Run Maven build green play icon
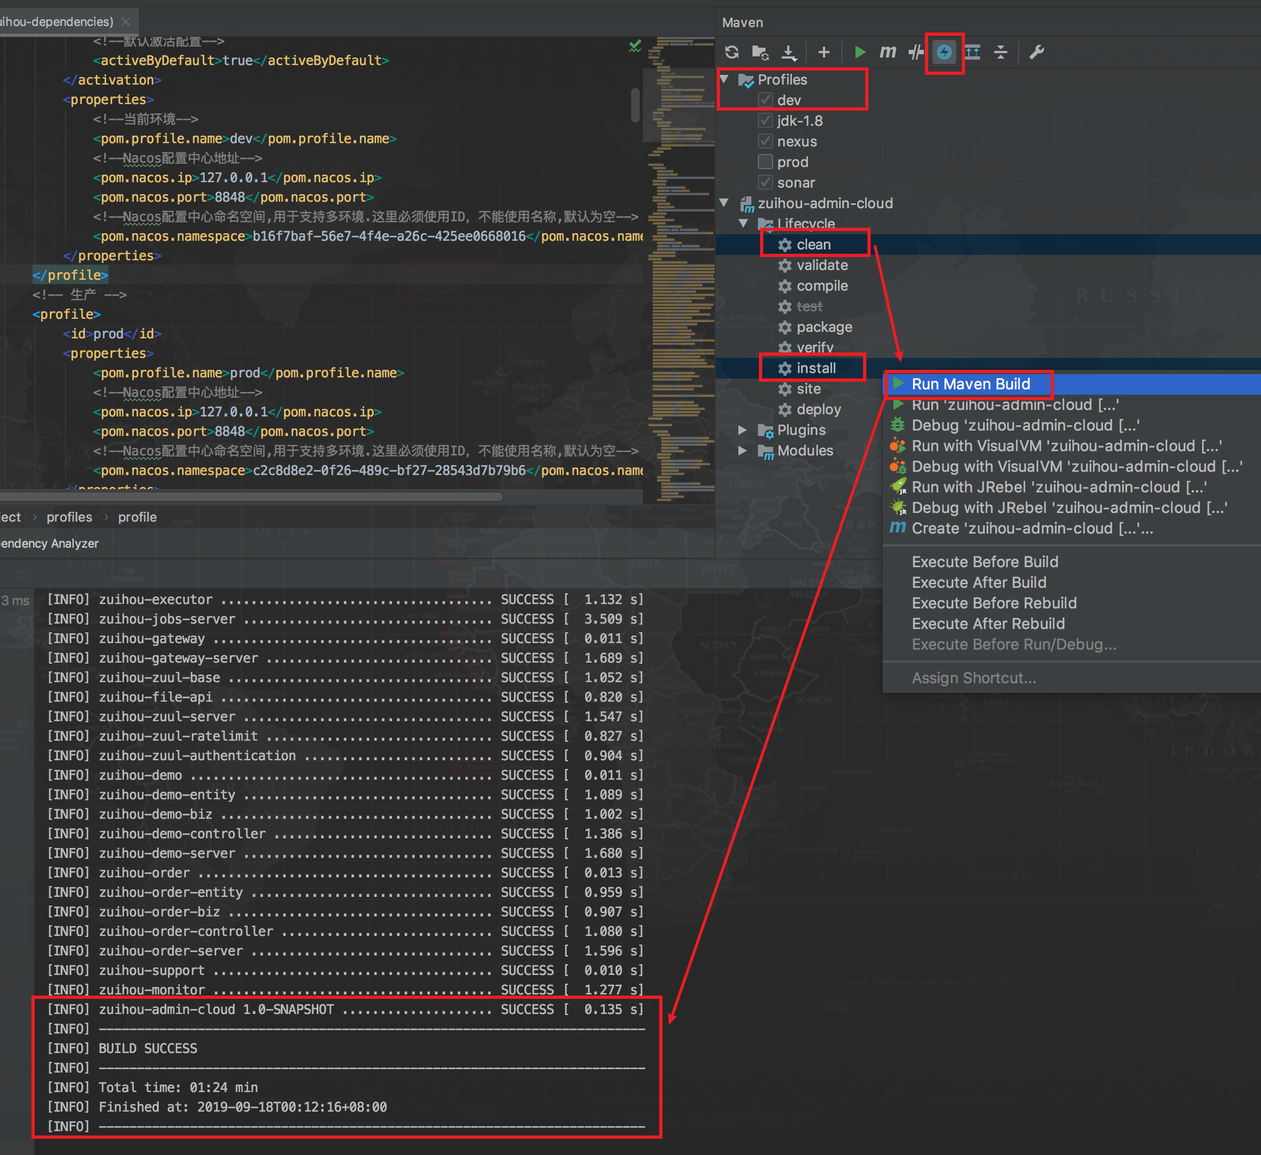This screenshot has width=1261, height=1155. tap(860, 52)
